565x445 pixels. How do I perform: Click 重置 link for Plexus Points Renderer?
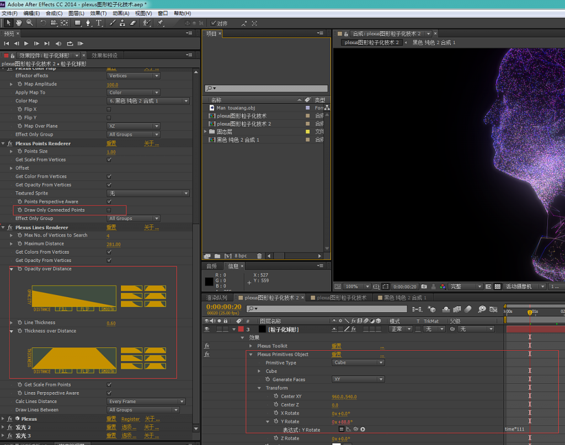coord(111,143)
